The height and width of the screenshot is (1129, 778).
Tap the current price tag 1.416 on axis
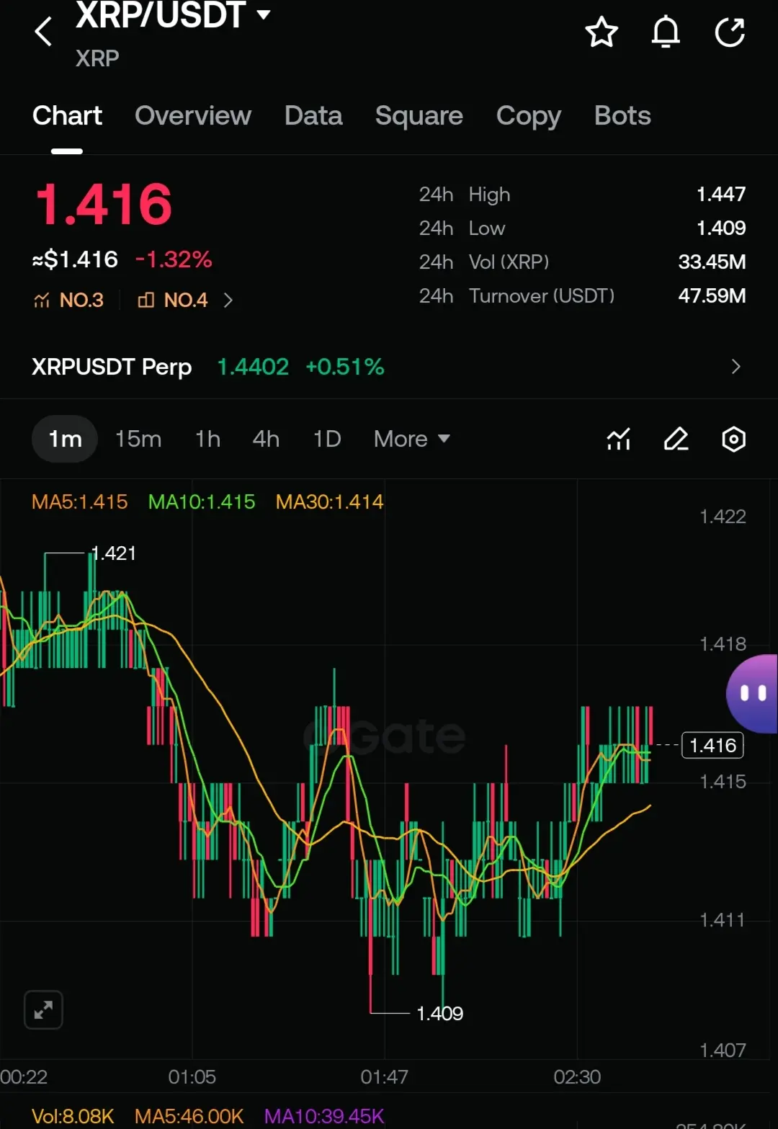pos(712,745)
